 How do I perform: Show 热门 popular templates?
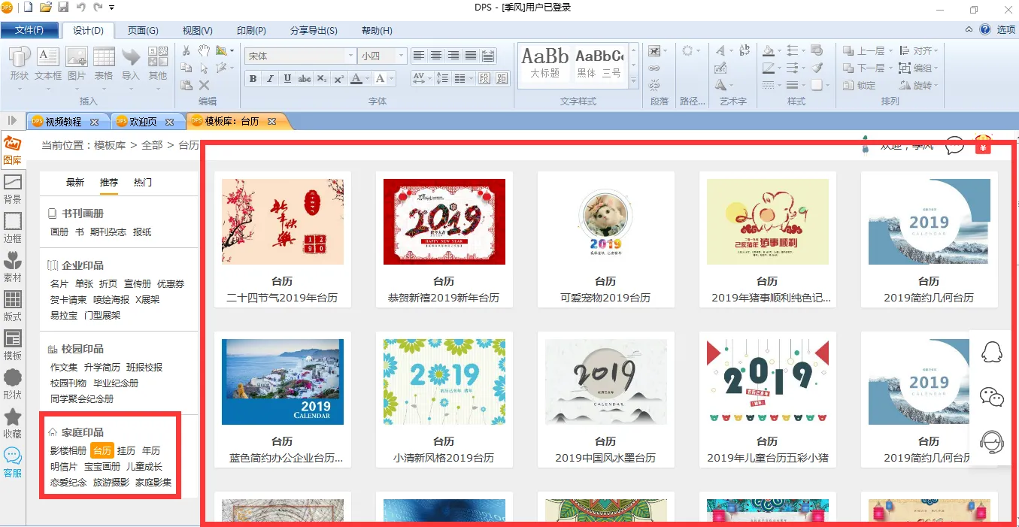pyautogui.click(x=142, y=183)
